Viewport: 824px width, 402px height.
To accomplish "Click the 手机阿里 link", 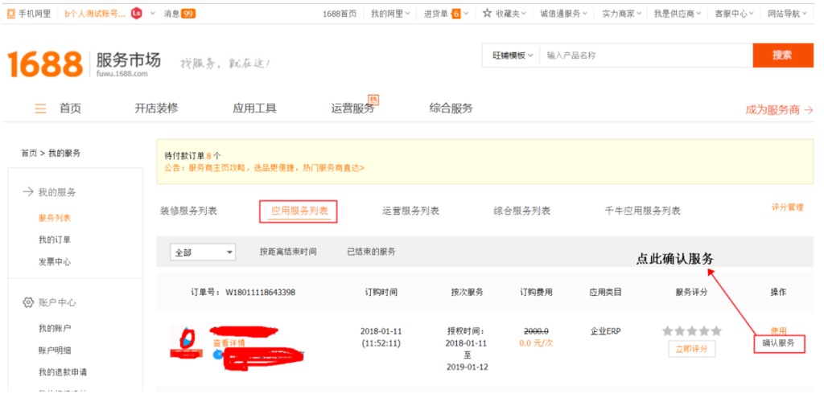I will tap(35, 14).
